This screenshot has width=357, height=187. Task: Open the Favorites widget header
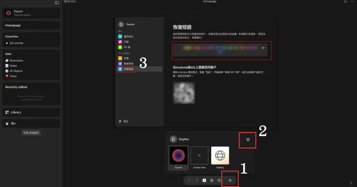(x=12, y=37)
